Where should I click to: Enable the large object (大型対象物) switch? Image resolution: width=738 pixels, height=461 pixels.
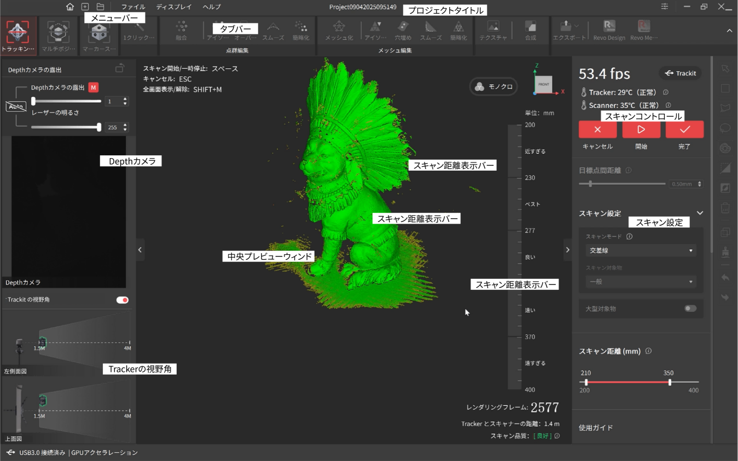click(x=690, y=308)
